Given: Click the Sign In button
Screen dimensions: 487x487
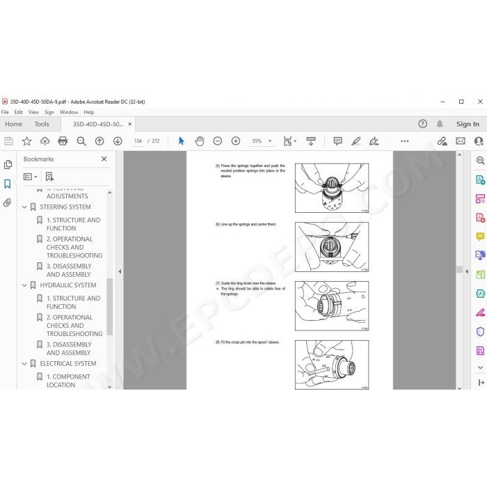Looking at the screenshot, I should click(468, 124).
